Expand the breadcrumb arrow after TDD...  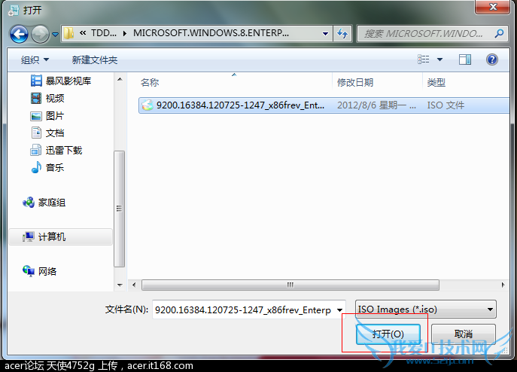125,33
